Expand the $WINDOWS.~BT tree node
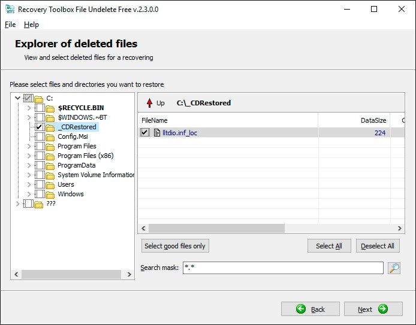This screenshot has width=416, height=325. (29, 117)
